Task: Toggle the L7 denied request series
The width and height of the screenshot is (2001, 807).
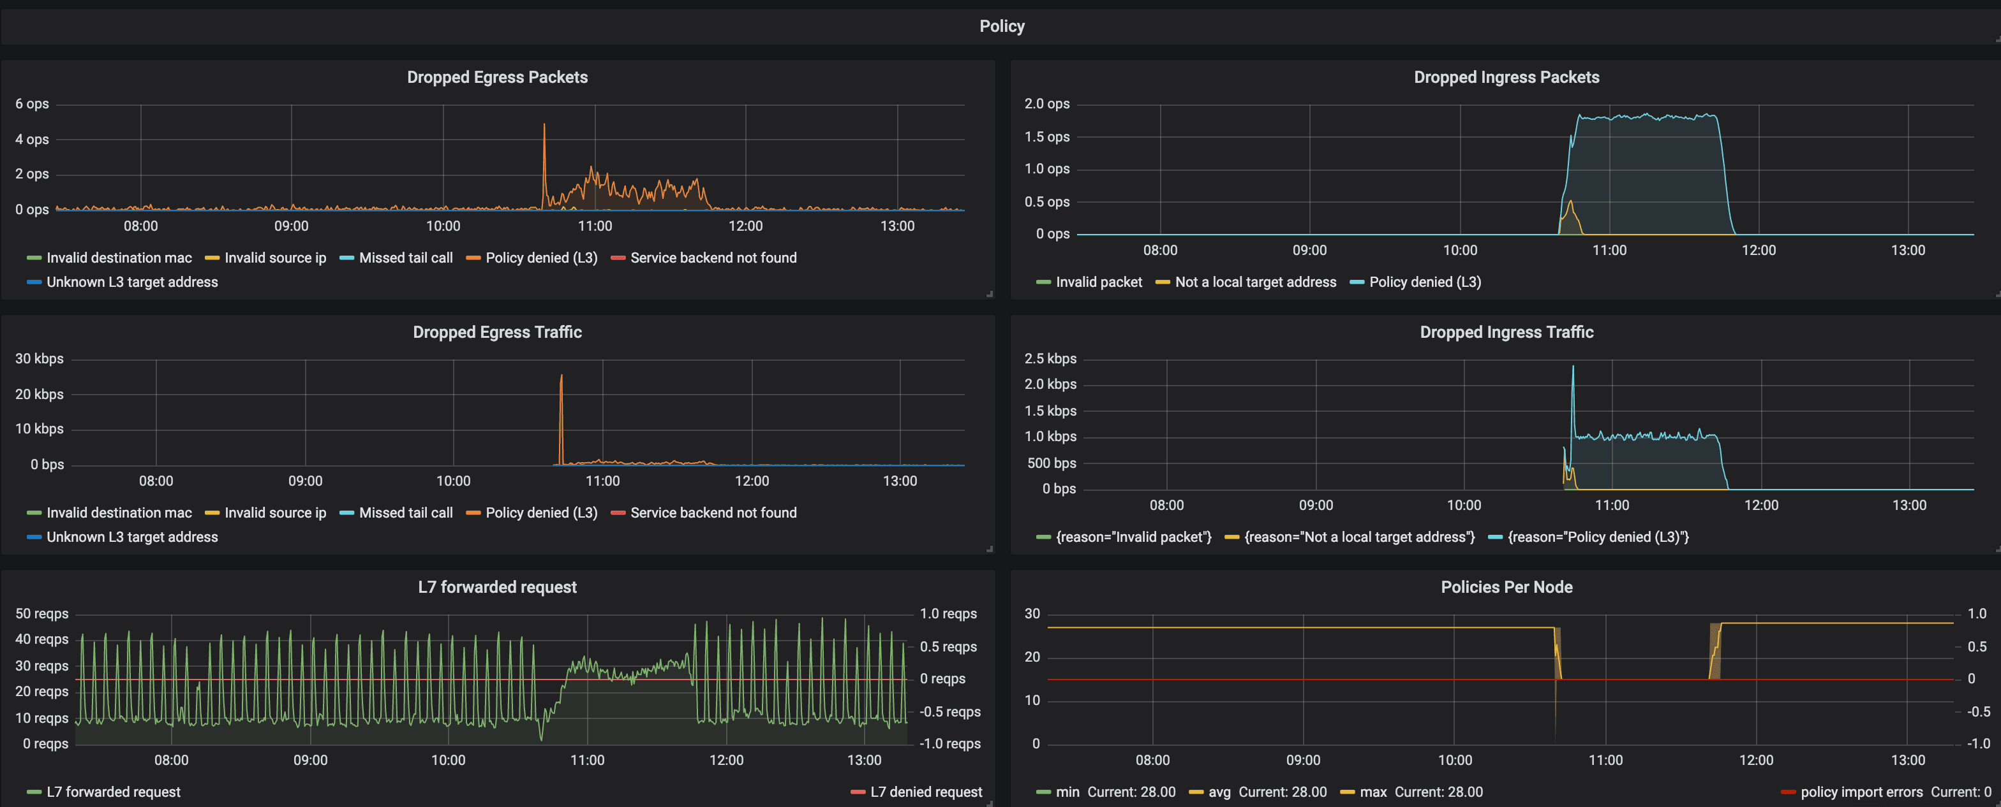Action: pyautogui.click(x=926, y=792)
